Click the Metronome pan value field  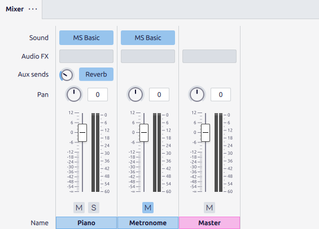click(159, 95)
